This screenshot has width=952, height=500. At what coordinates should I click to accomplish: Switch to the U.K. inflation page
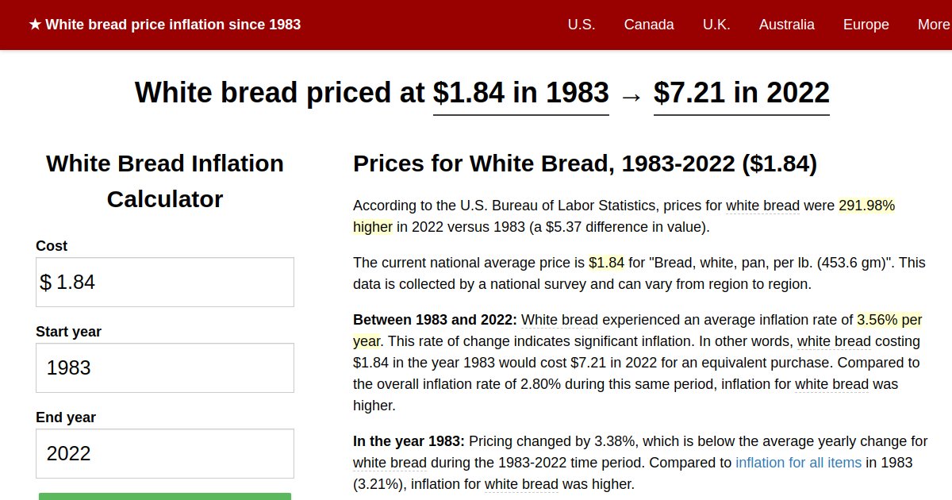[716, 25]
